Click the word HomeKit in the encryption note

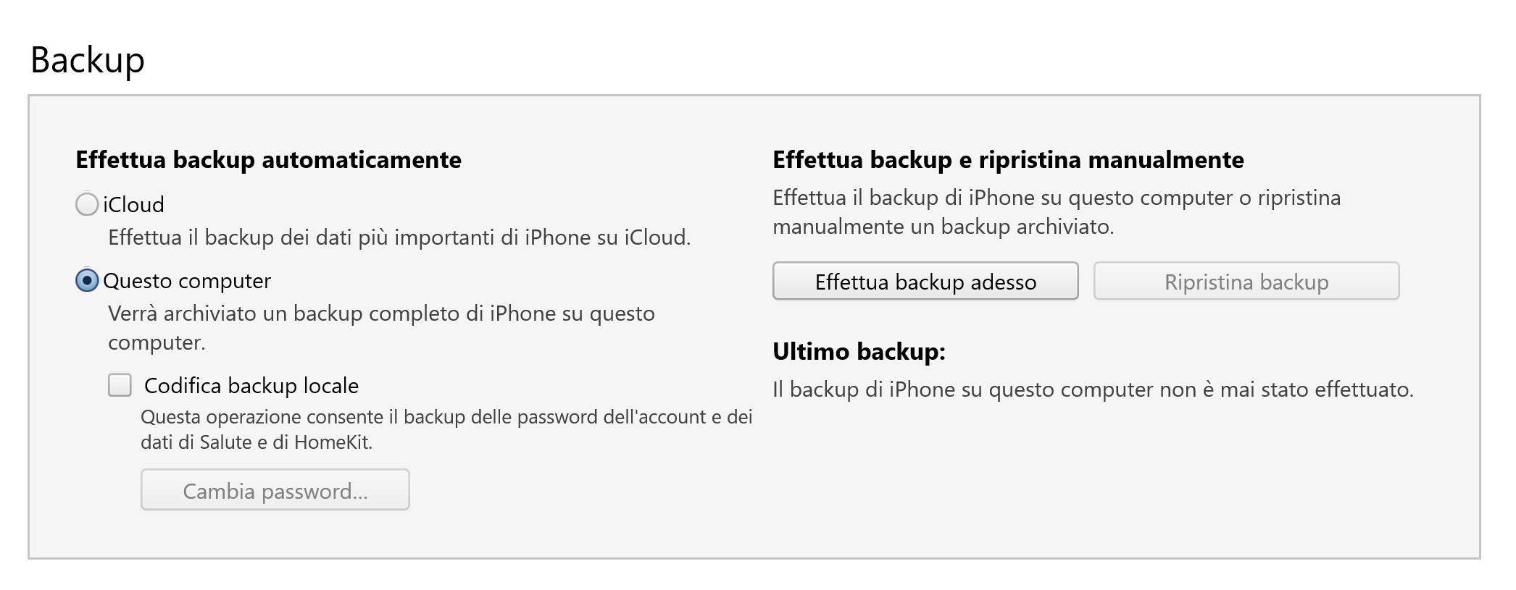(332, 442)
